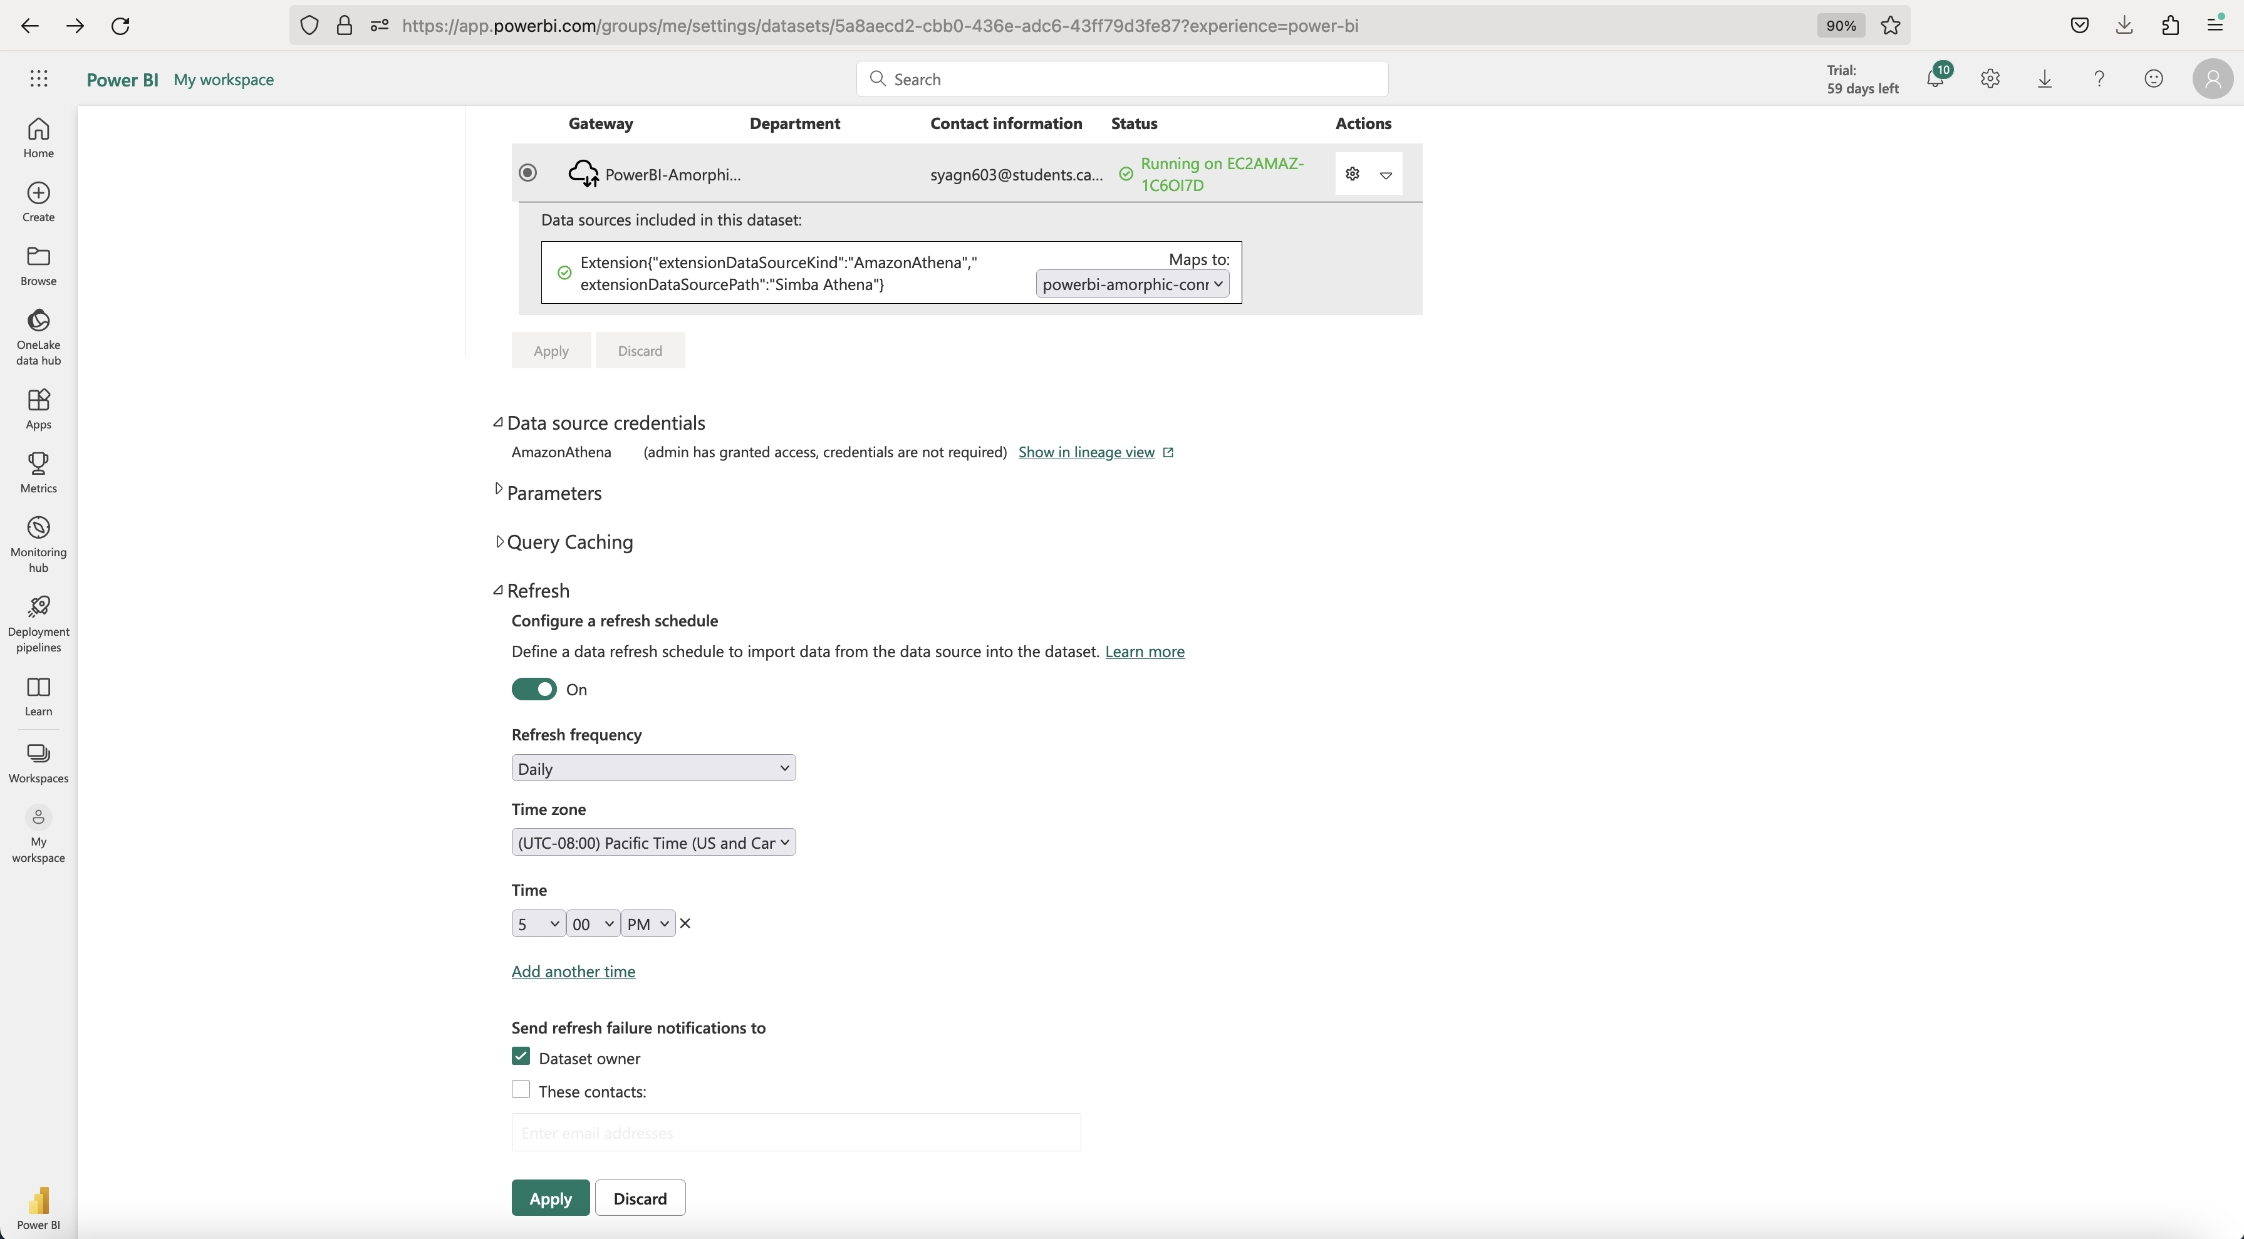Open gateway settings gear in Actions
The height and width of the screenshot is (1239, 2244).
coord(1352,174)
